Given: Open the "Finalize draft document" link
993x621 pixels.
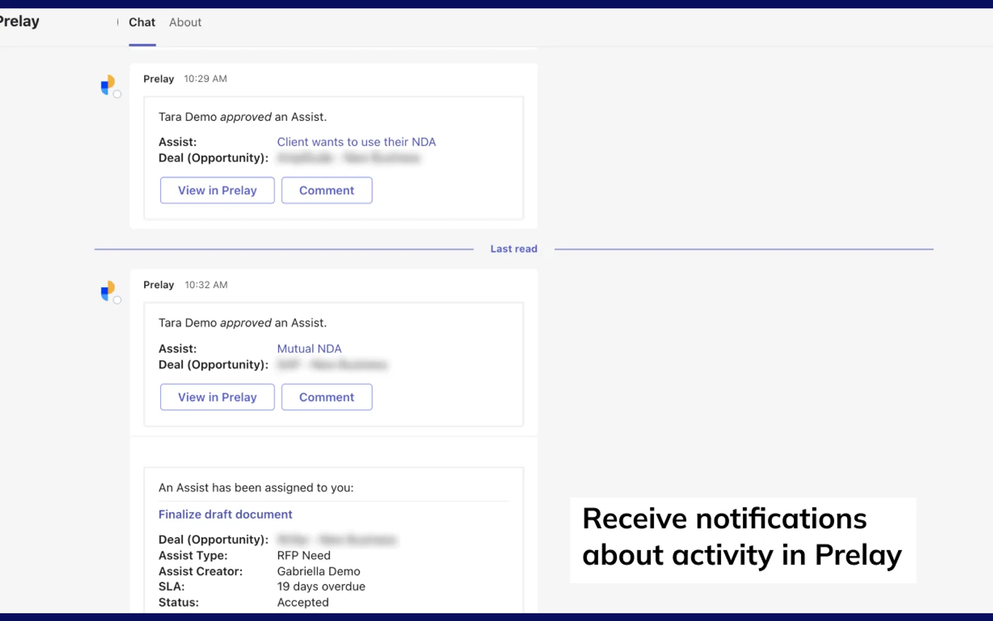Looking at the screenshot, I should pos(225,514).
